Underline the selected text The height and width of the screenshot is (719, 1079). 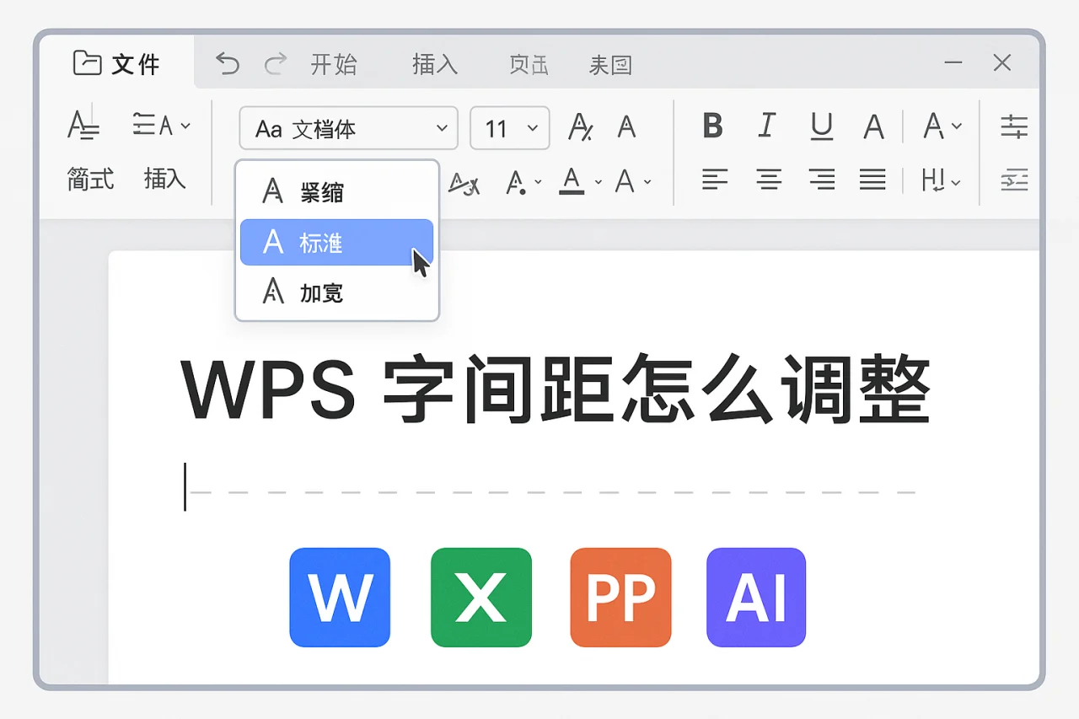(x=821, y=126)
